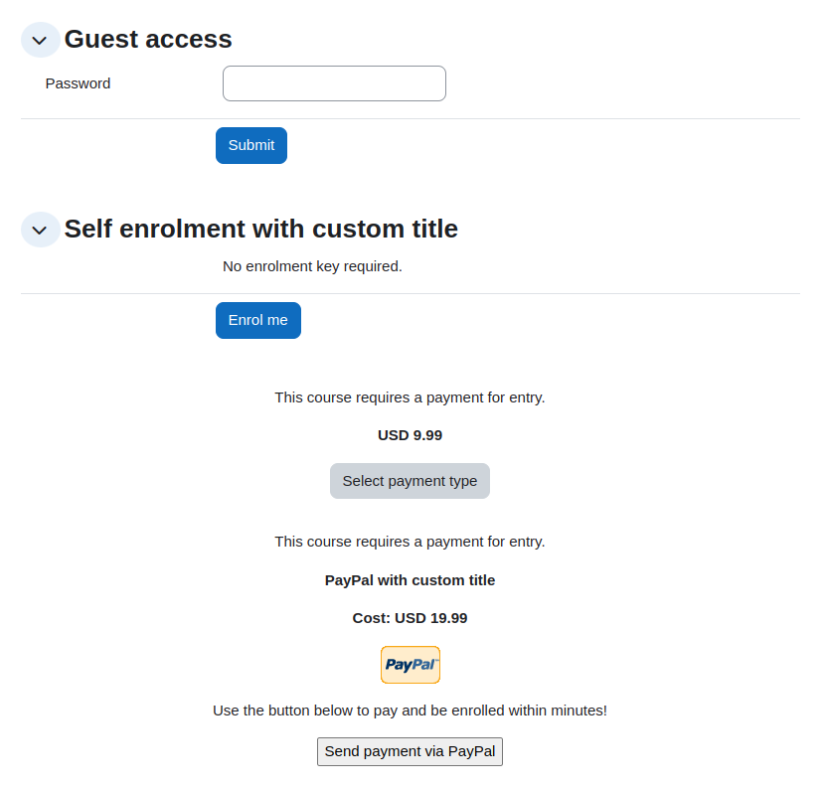Submit the guest access password
Image resolution: width=827 pixels, height=790 pixels.
tap(251, 145)
